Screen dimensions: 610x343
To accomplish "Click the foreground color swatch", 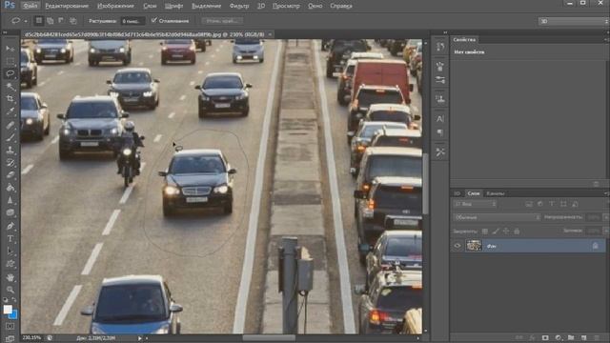I will 8,309.
